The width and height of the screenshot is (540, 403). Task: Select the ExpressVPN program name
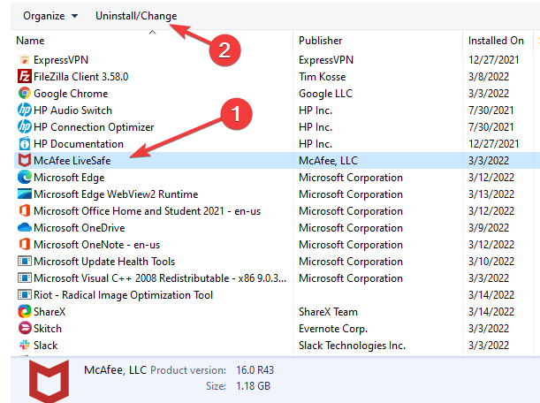pyautogui.click(x=61, y=60)
